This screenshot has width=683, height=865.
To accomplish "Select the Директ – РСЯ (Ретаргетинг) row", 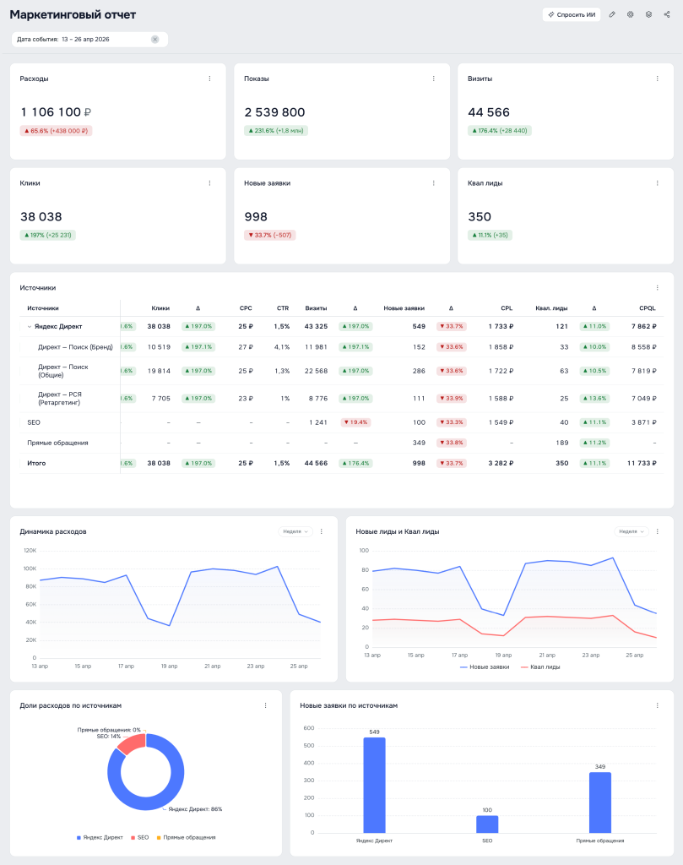I will [x=342, y=399].
